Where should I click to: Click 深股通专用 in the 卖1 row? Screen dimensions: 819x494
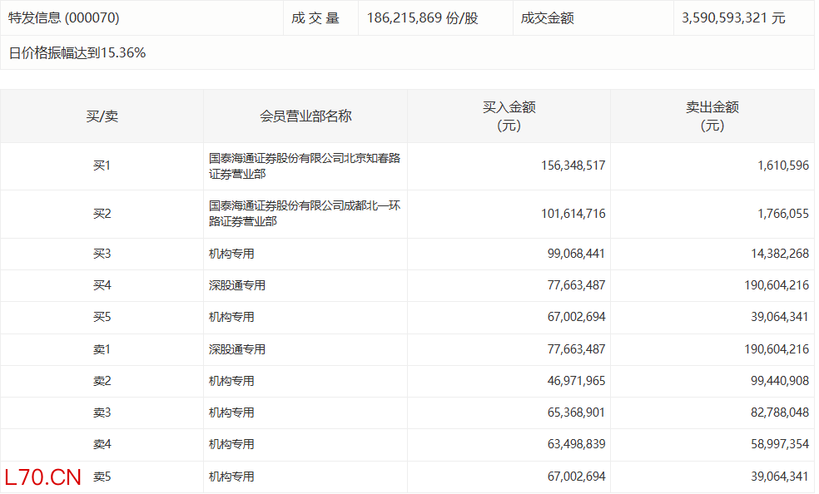(x=237, y=349)
